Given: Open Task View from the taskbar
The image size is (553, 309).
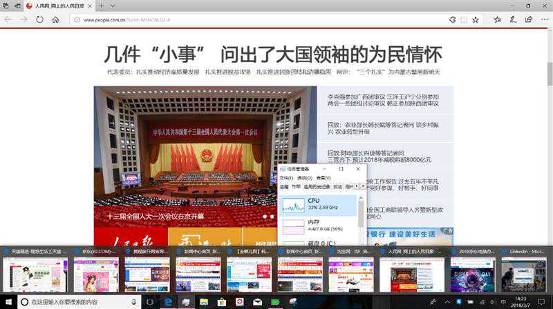Looking at the screenshot, I should (149, 302).
